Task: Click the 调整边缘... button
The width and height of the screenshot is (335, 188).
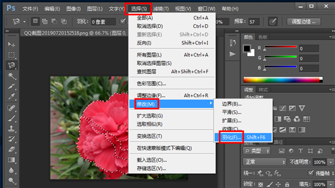Action: coord(304,22)
